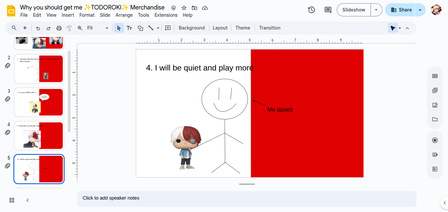Start the Slideshow
The width and height of the screenshot is (448, 212).
tap(354, 10)
